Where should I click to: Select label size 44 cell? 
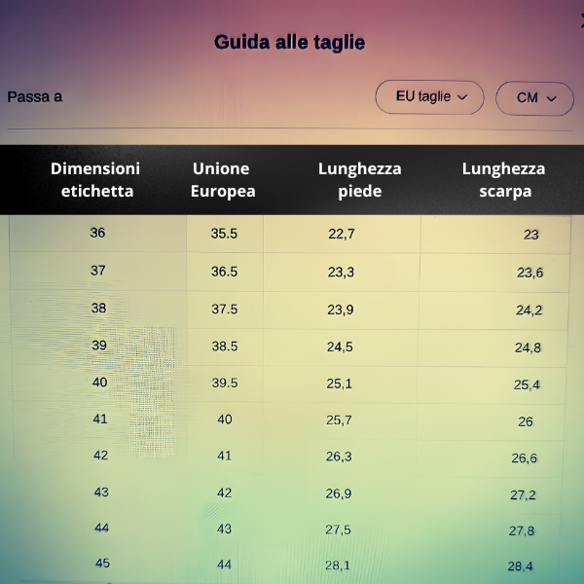pos(101,529)
